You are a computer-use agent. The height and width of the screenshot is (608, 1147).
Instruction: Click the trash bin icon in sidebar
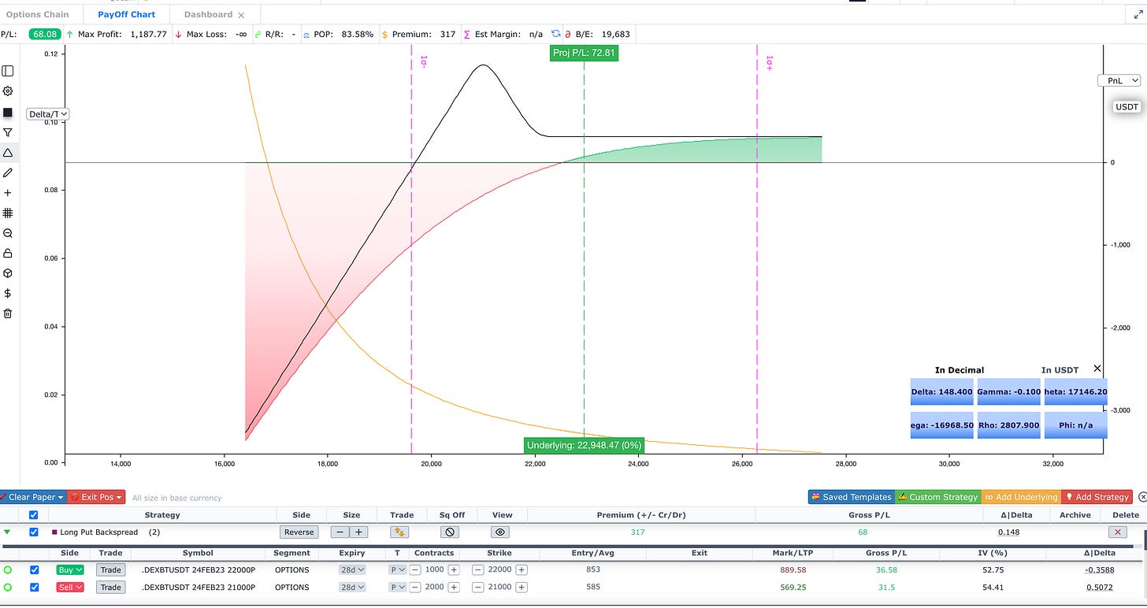pos(8,313)
